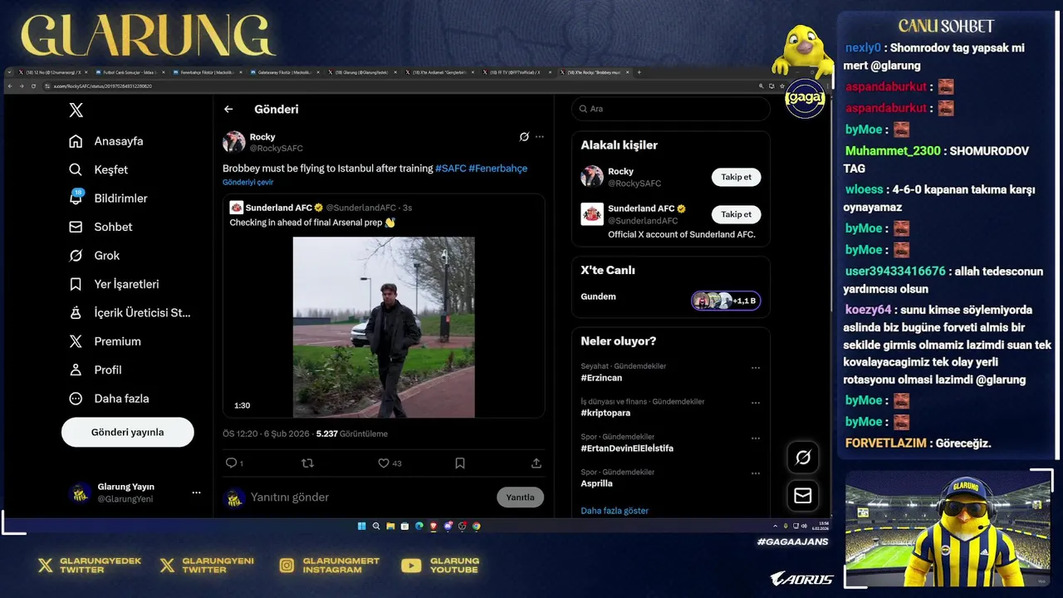This screenshot has height=598, width=1063.
Task: Click floating messages envelope button
Action: (x=803, y=495)
